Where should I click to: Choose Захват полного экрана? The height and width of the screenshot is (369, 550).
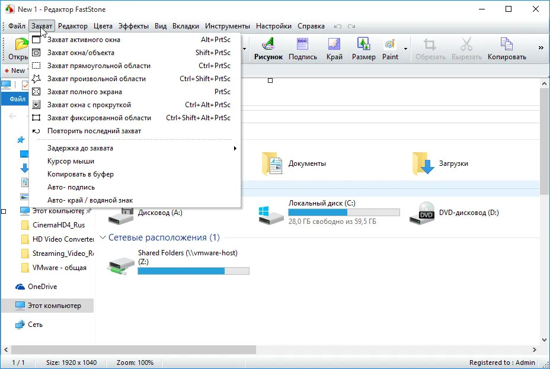coord(135,91)
